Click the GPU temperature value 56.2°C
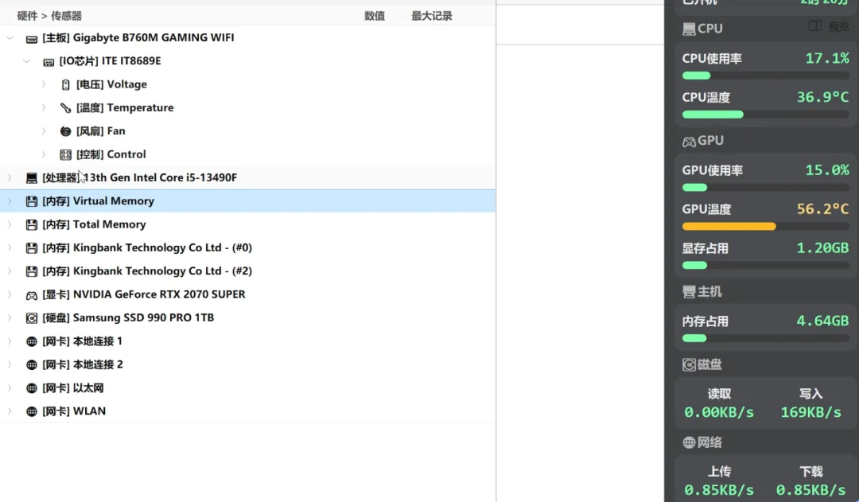859x502 pixels. tap(822, 208)
